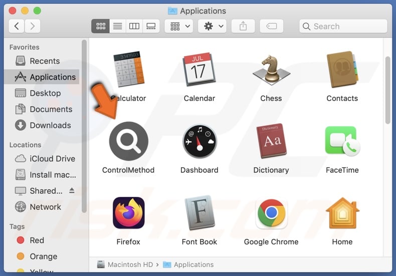Eject the Shared drive in sidebar
Image resolution: width=396 pixels, height=276 pixels.
tap(71, 191)
